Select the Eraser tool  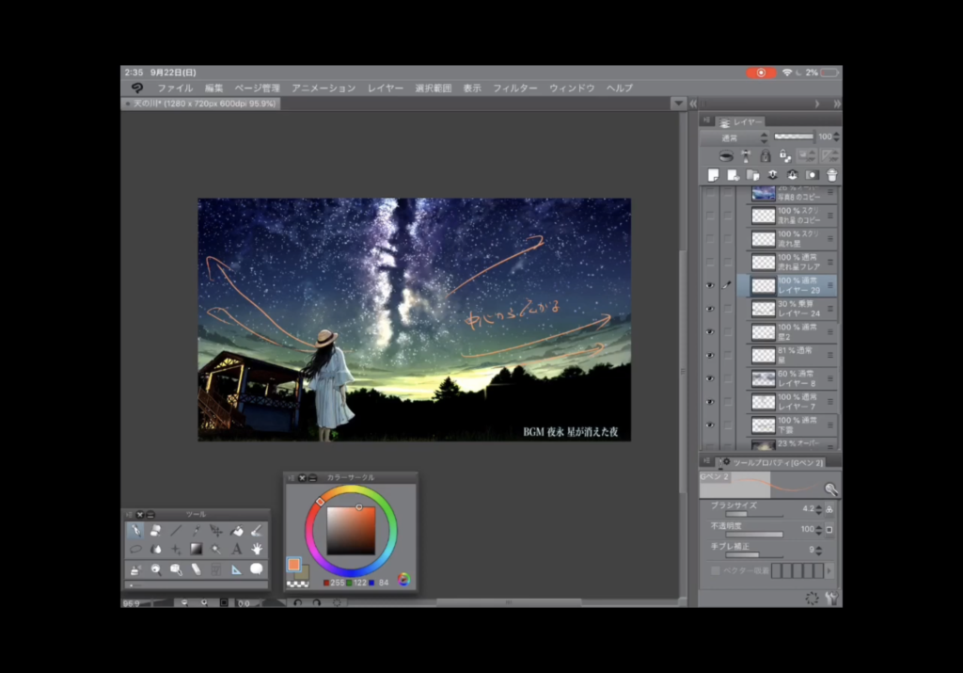(155, 531)
